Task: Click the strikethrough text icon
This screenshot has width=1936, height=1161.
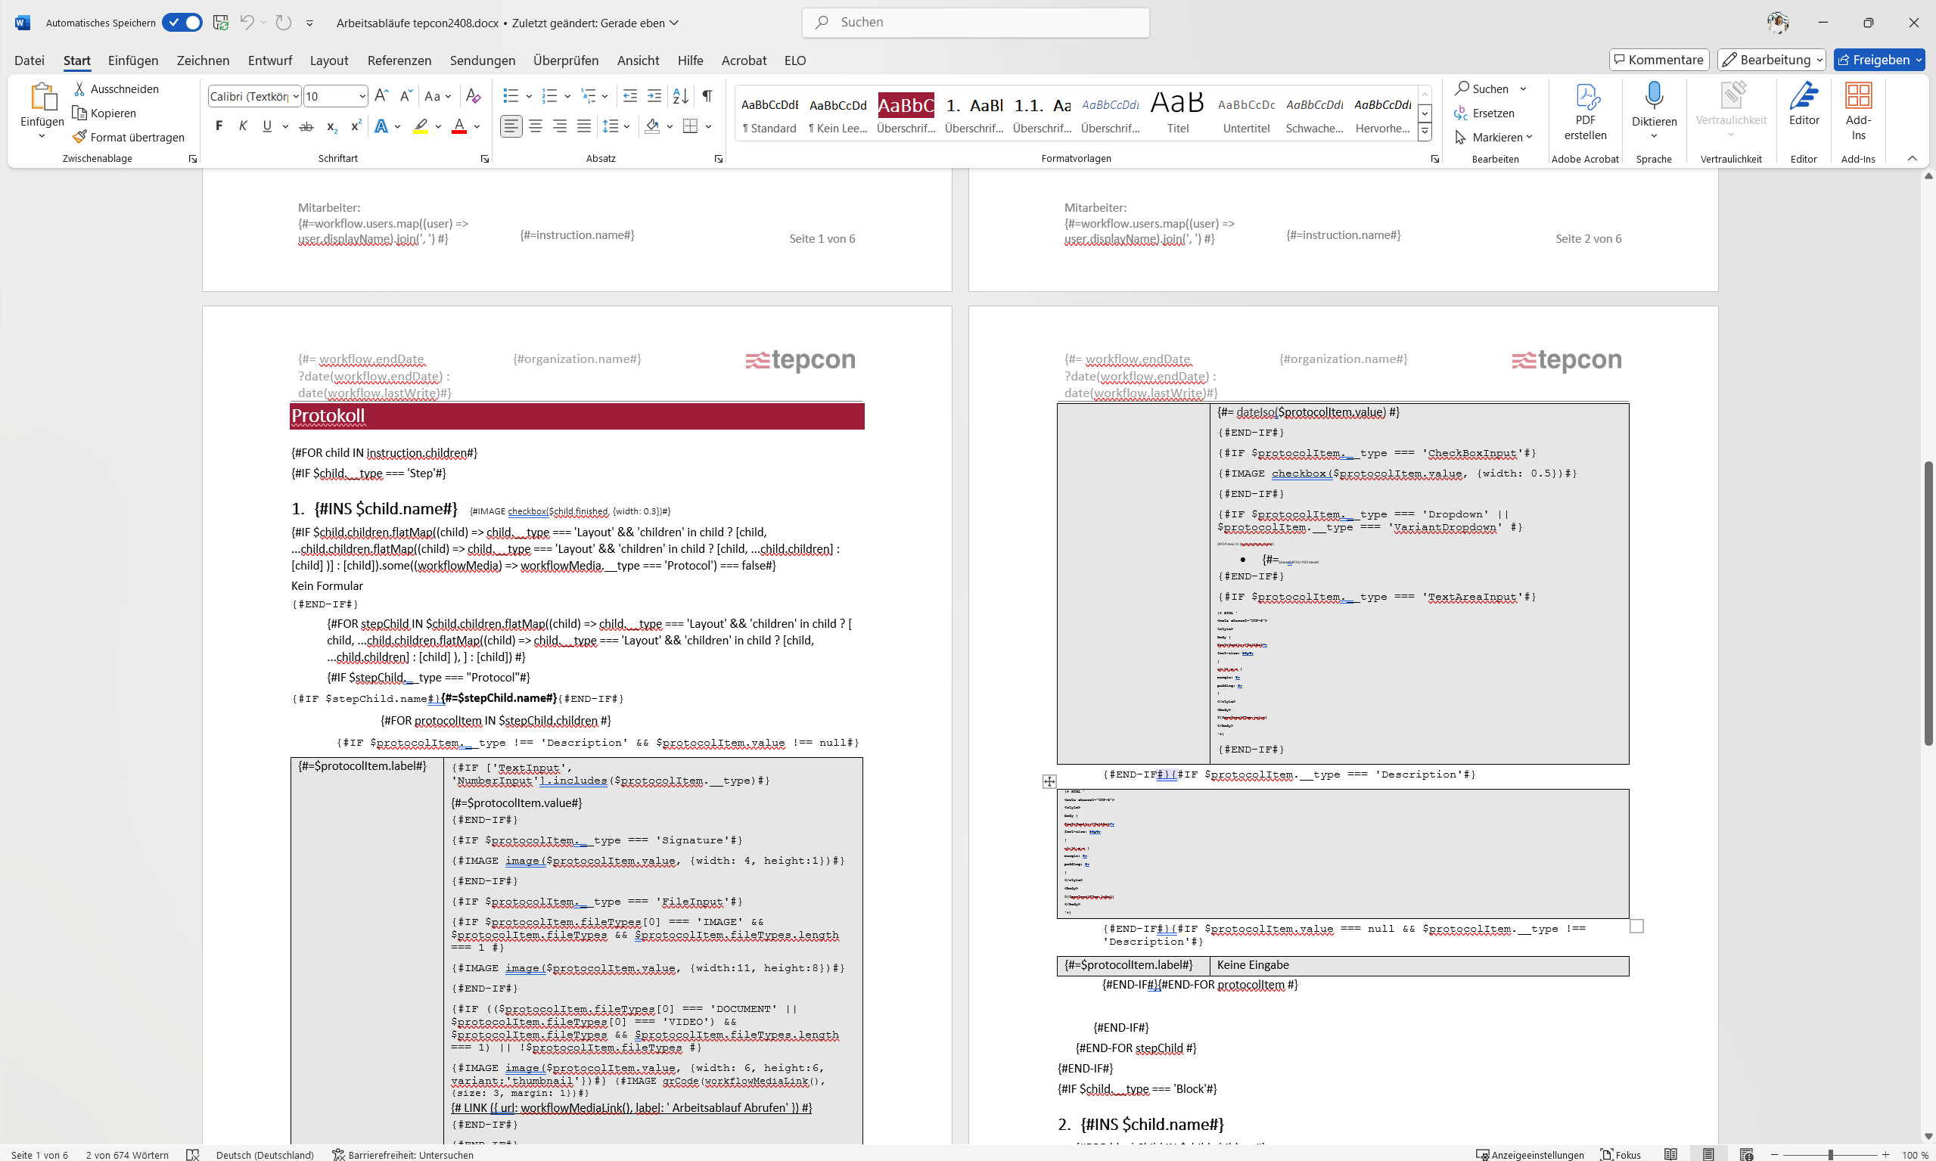Action: [306, 126]
